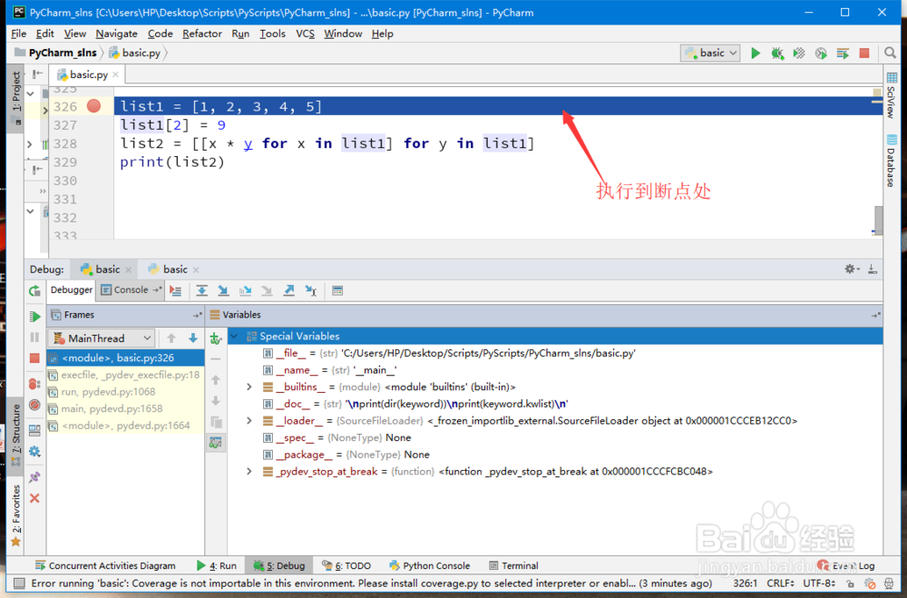Expand the _pydev_stop_at_break variable
907x598 pixels.
[x=249, y=471]
